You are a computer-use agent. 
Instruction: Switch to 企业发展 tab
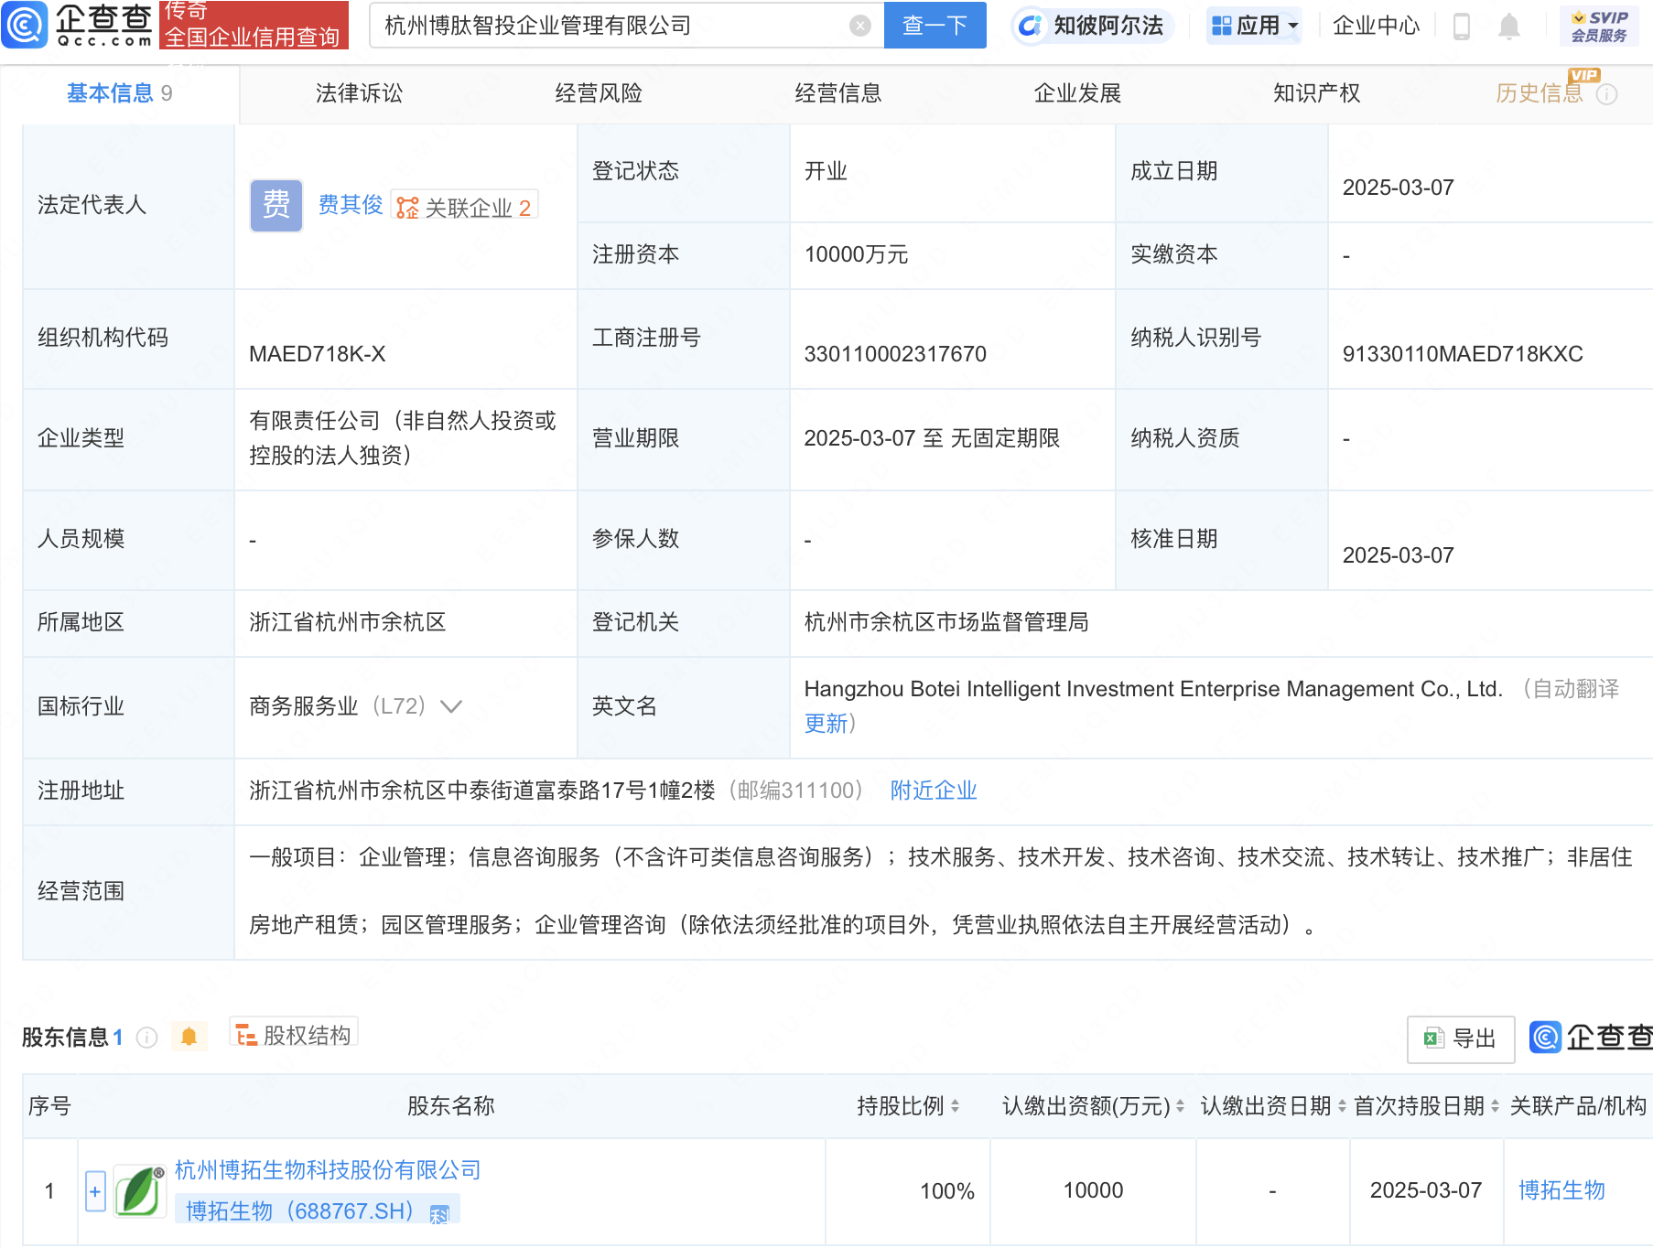coord(1077,93)
